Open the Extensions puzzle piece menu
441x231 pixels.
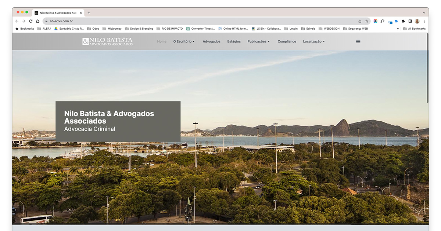coord(403,21)
